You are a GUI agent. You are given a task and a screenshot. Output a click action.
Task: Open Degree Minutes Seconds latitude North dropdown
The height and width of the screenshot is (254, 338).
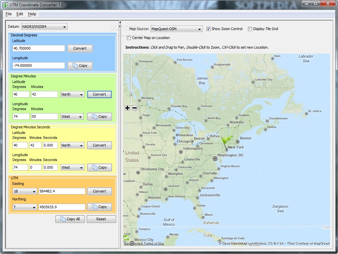point(72,146)
